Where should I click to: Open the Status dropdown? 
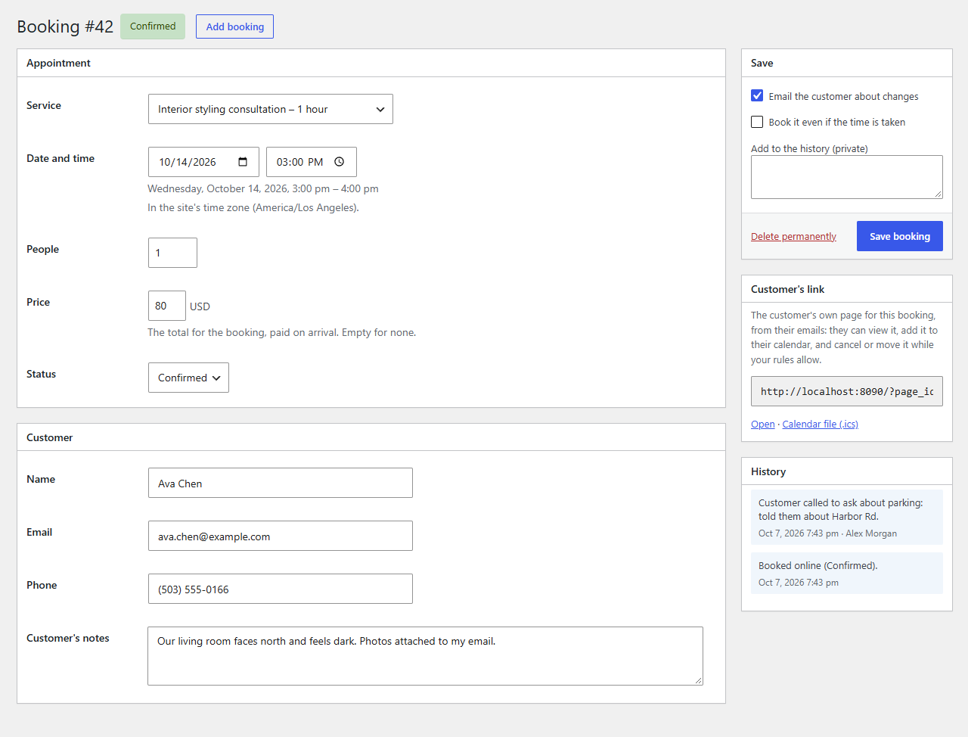coord(188,378)
